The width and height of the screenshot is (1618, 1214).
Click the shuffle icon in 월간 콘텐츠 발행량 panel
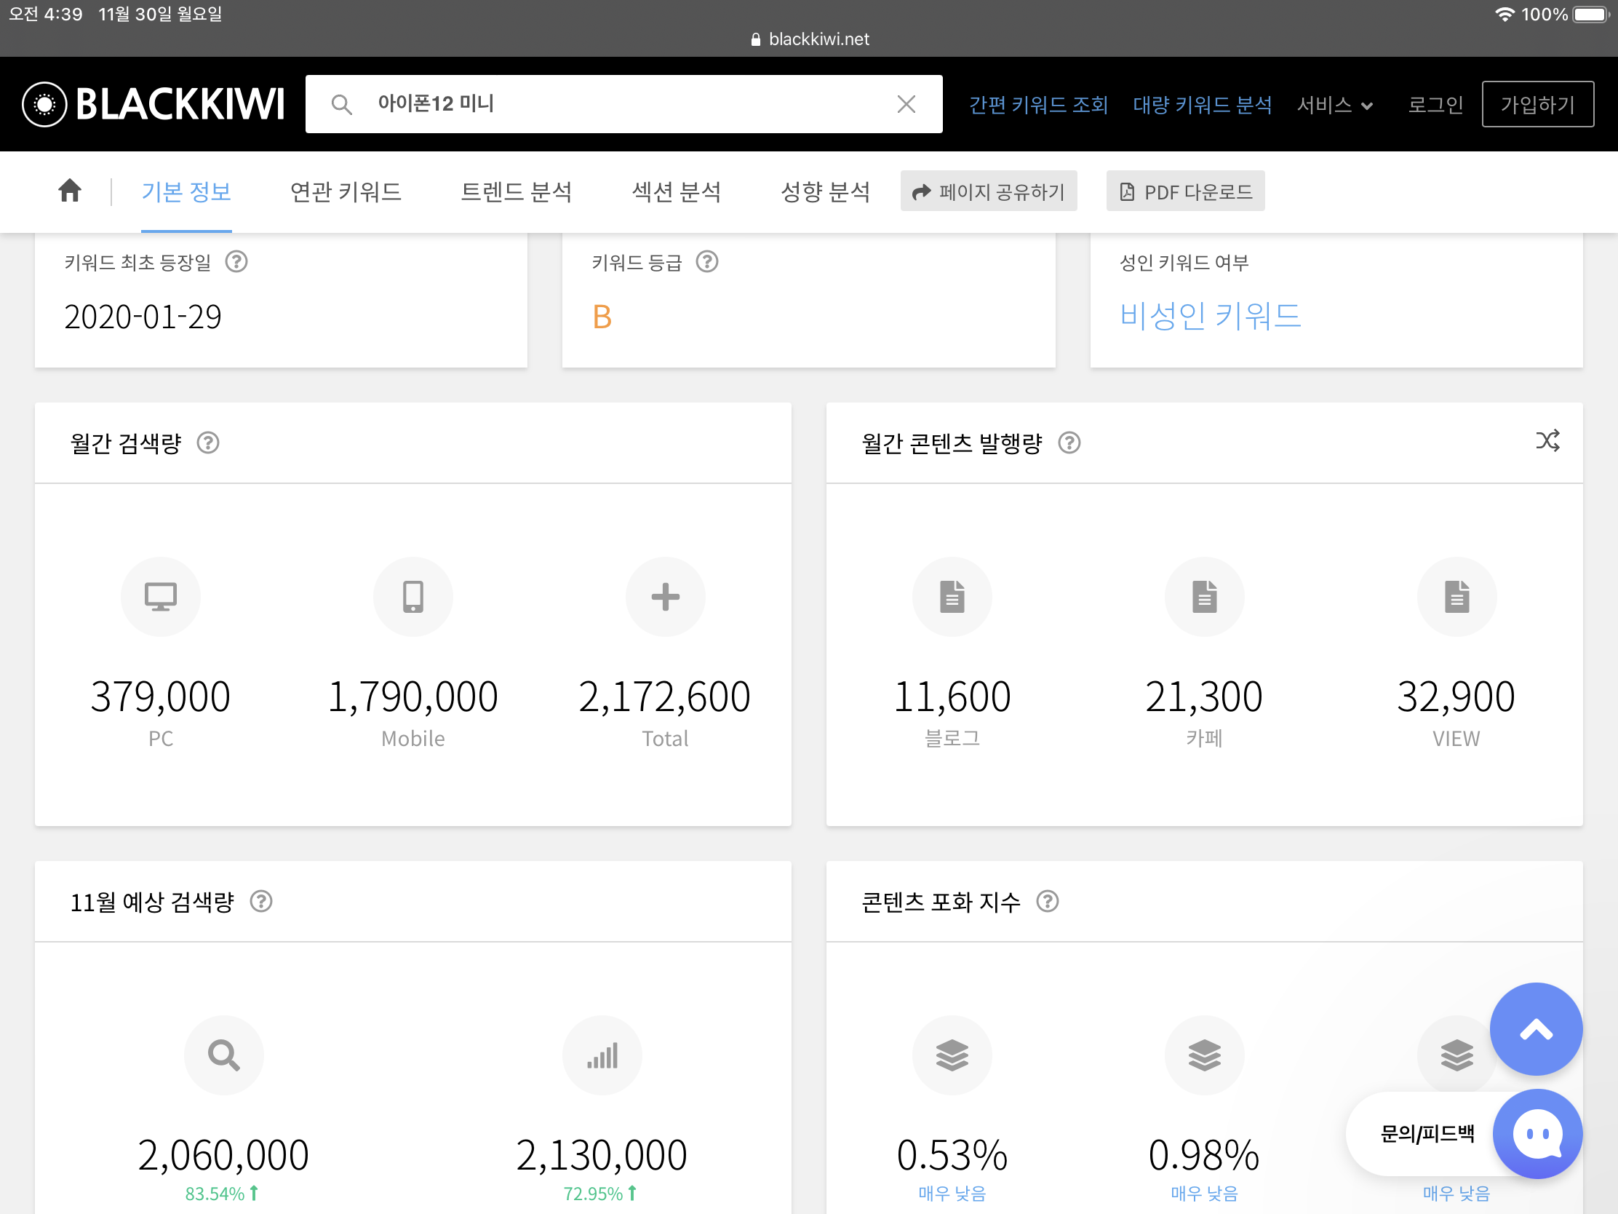tap(1547, 440)
